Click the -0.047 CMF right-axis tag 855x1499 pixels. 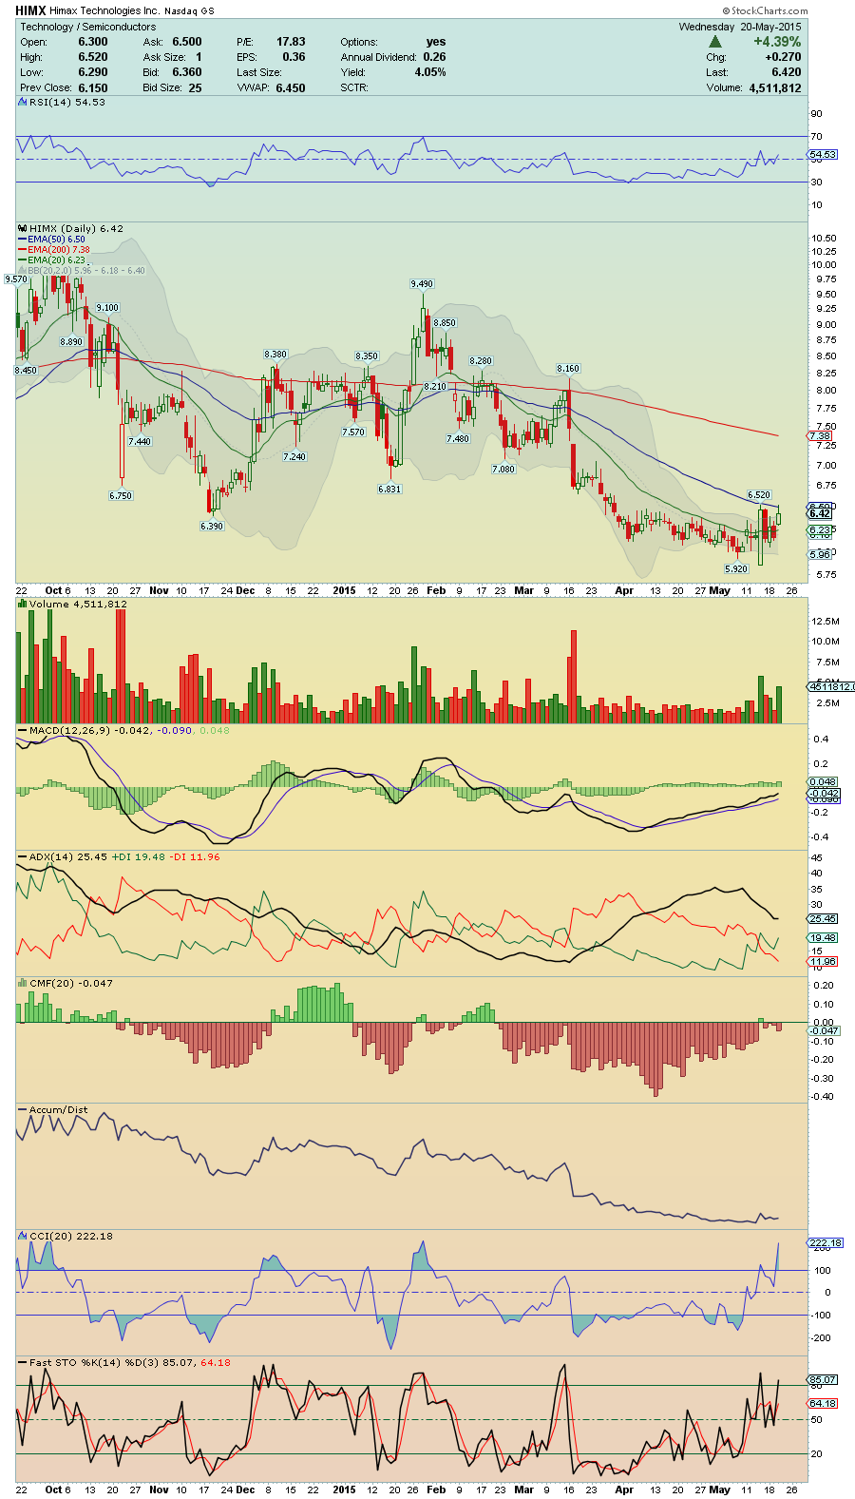824,1030
